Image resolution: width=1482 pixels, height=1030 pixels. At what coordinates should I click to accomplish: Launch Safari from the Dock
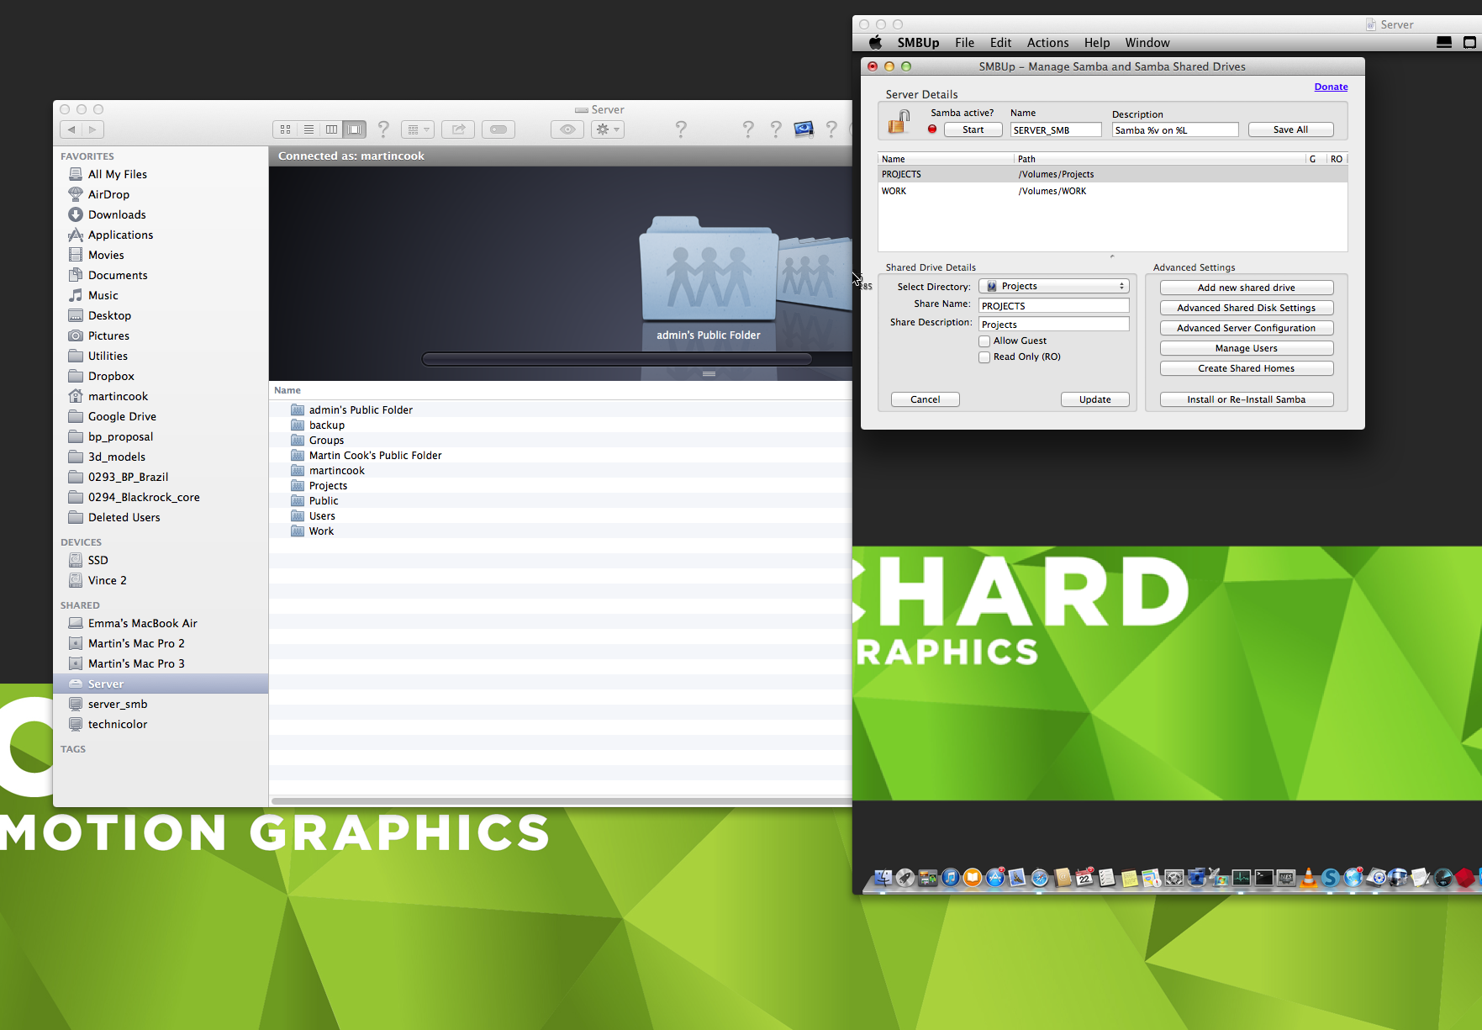tap(1040, 878)
